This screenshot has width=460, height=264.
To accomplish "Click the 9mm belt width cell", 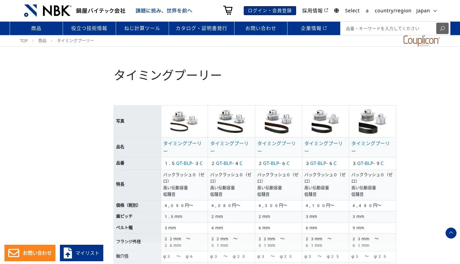I will click(373, 228).
